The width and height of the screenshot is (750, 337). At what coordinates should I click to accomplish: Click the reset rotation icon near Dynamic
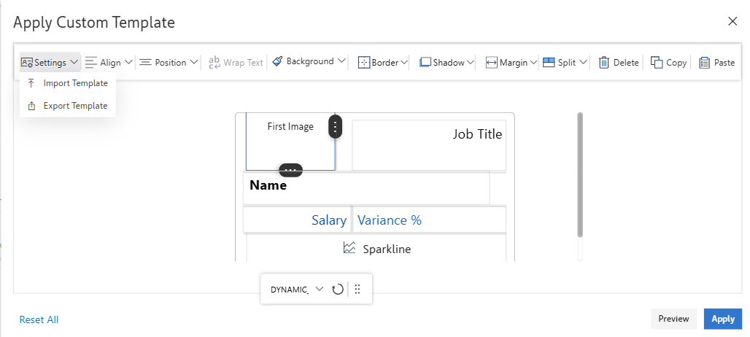click(337, 290)
